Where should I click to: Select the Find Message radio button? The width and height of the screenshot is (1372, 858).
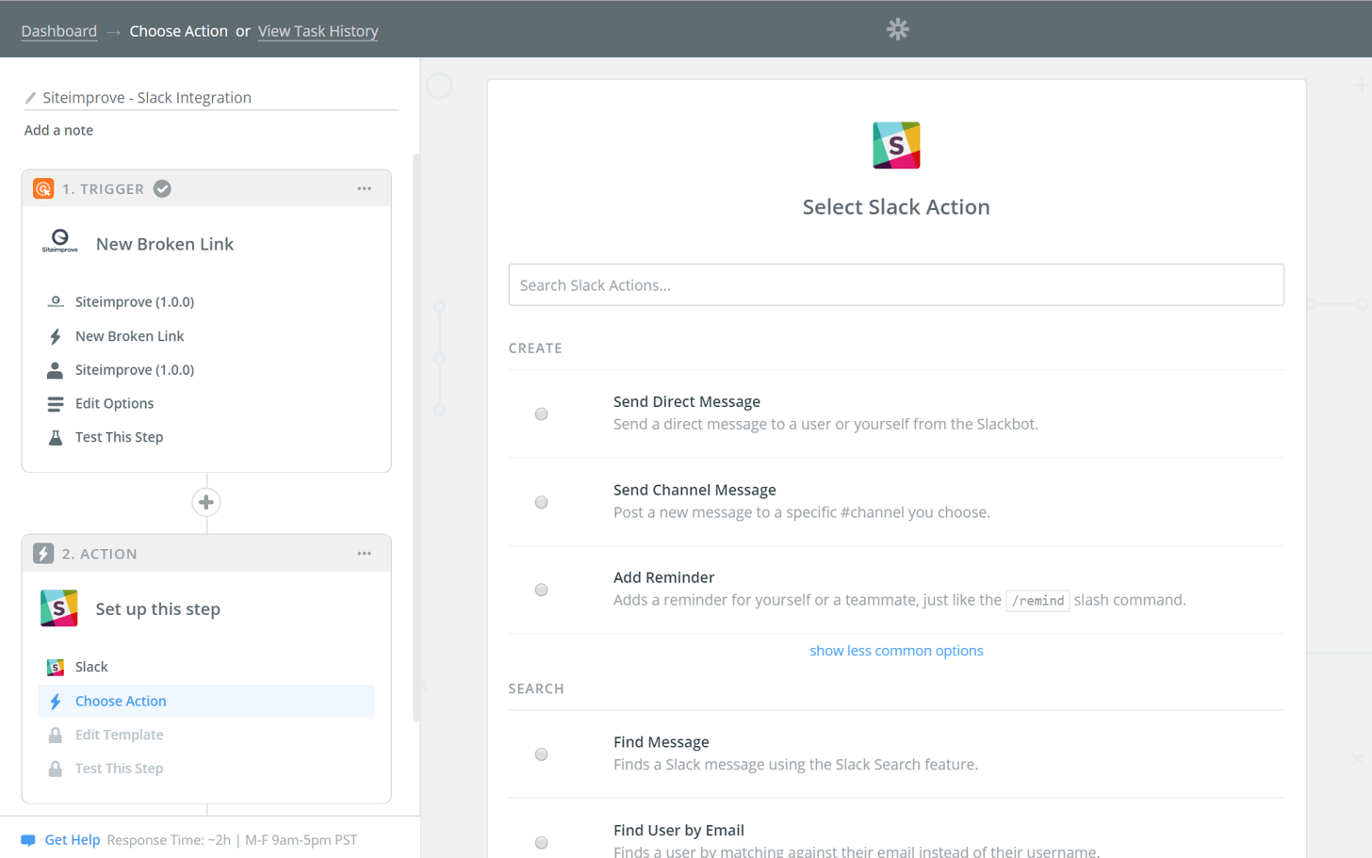click(541, 754)
